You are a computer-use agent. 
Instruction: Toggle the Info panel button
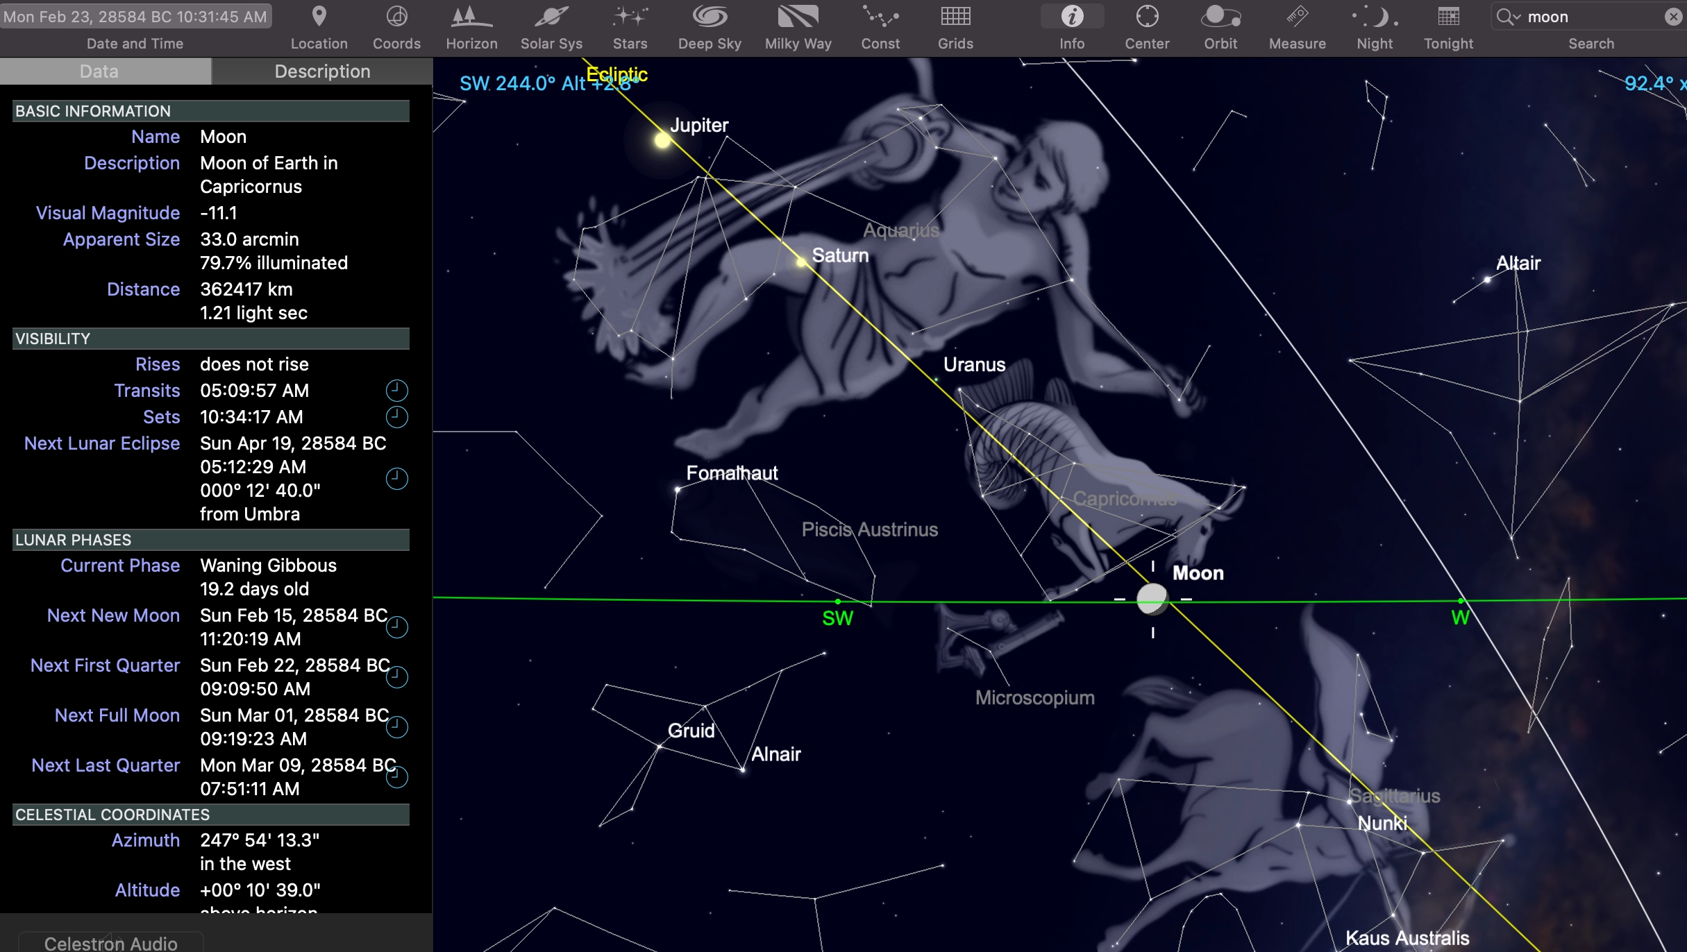[x=1072, y=17]
